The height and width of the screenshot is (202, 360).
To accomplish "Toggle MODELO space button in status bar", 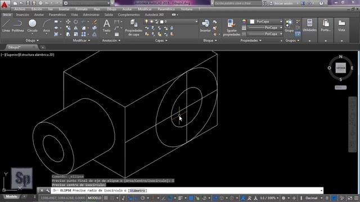I will (x=94, y=198).
